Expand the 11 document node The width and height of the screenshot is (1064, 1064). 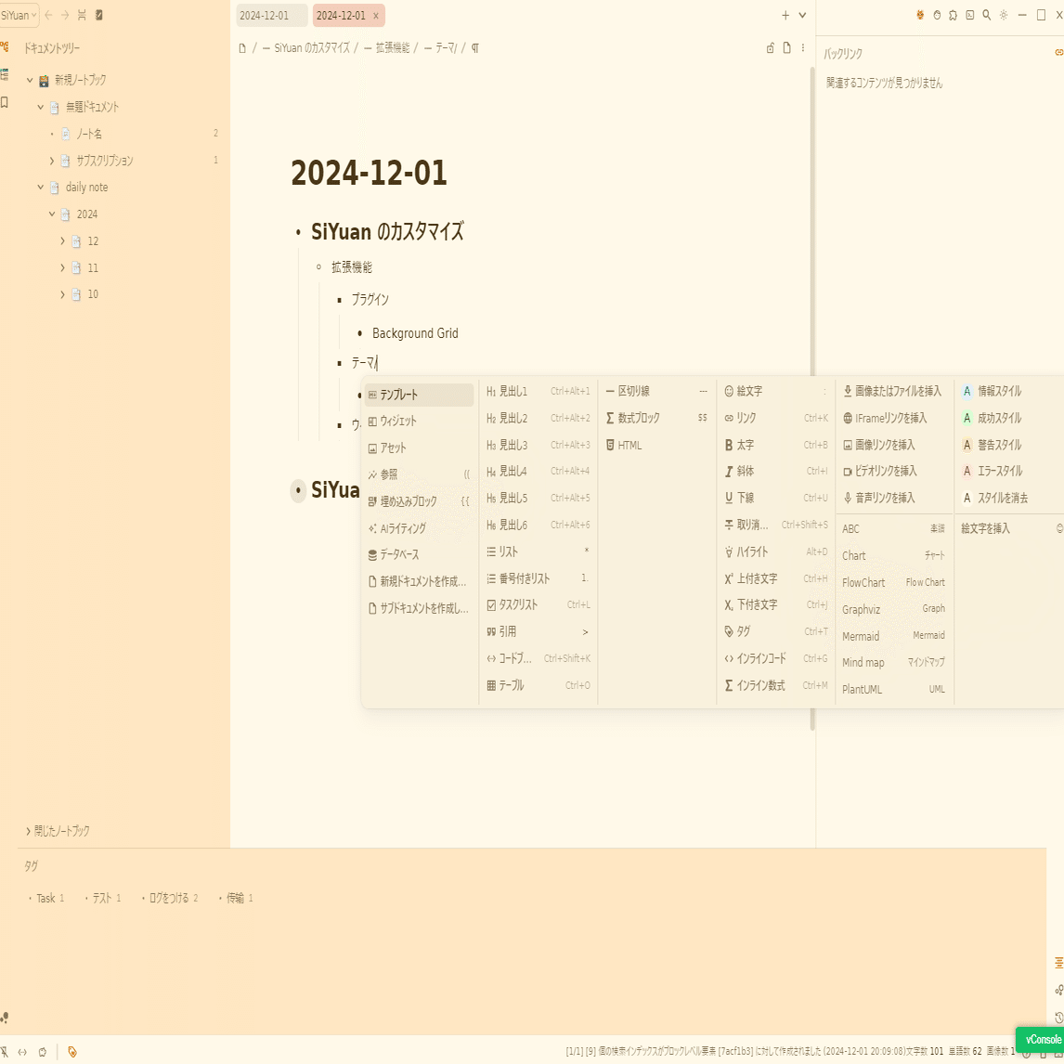click(62, 267)
